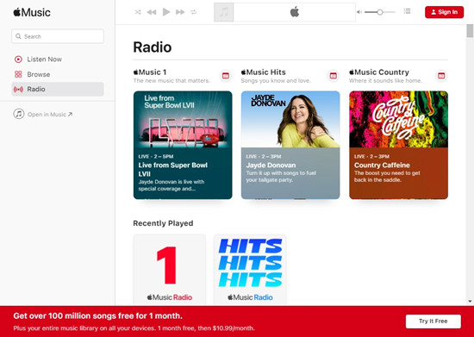
Task: Click the Browse grid icon
Action: coord(18,74)
